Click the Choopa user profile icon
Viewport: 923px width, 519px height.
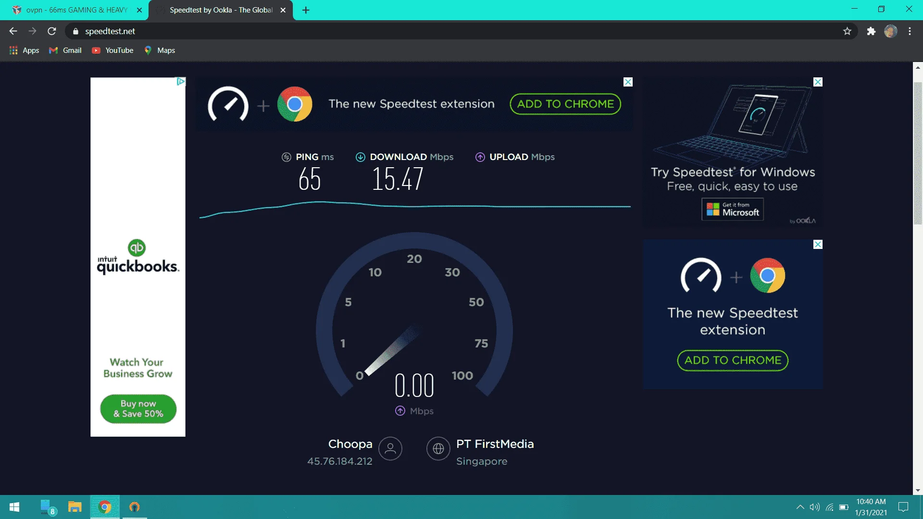click(390, 449)
